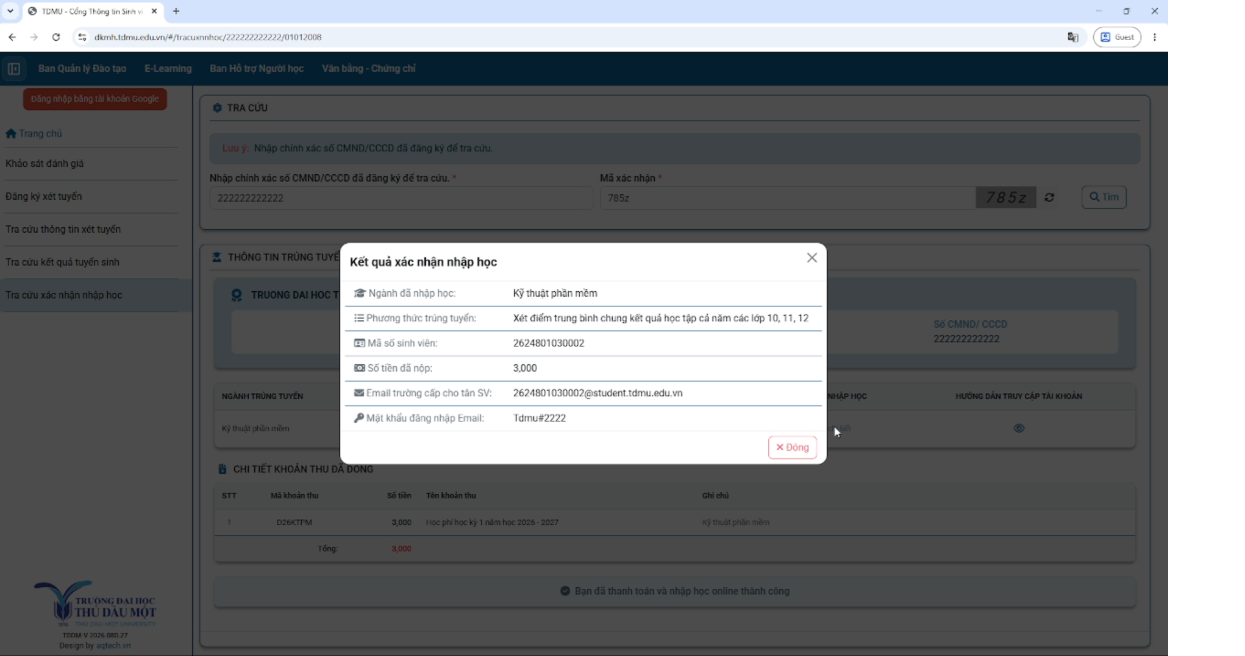Screen dimensions: 1245x656
Task: Open Ban Hỗ trợ Người học menu
Action: click(257, 68)
